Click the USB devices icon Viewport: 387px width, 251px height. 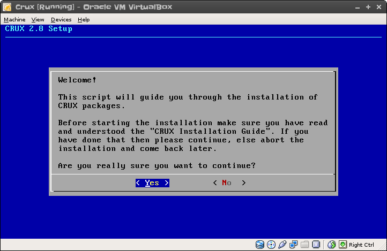pyautogui.click(x=282, y=245)
